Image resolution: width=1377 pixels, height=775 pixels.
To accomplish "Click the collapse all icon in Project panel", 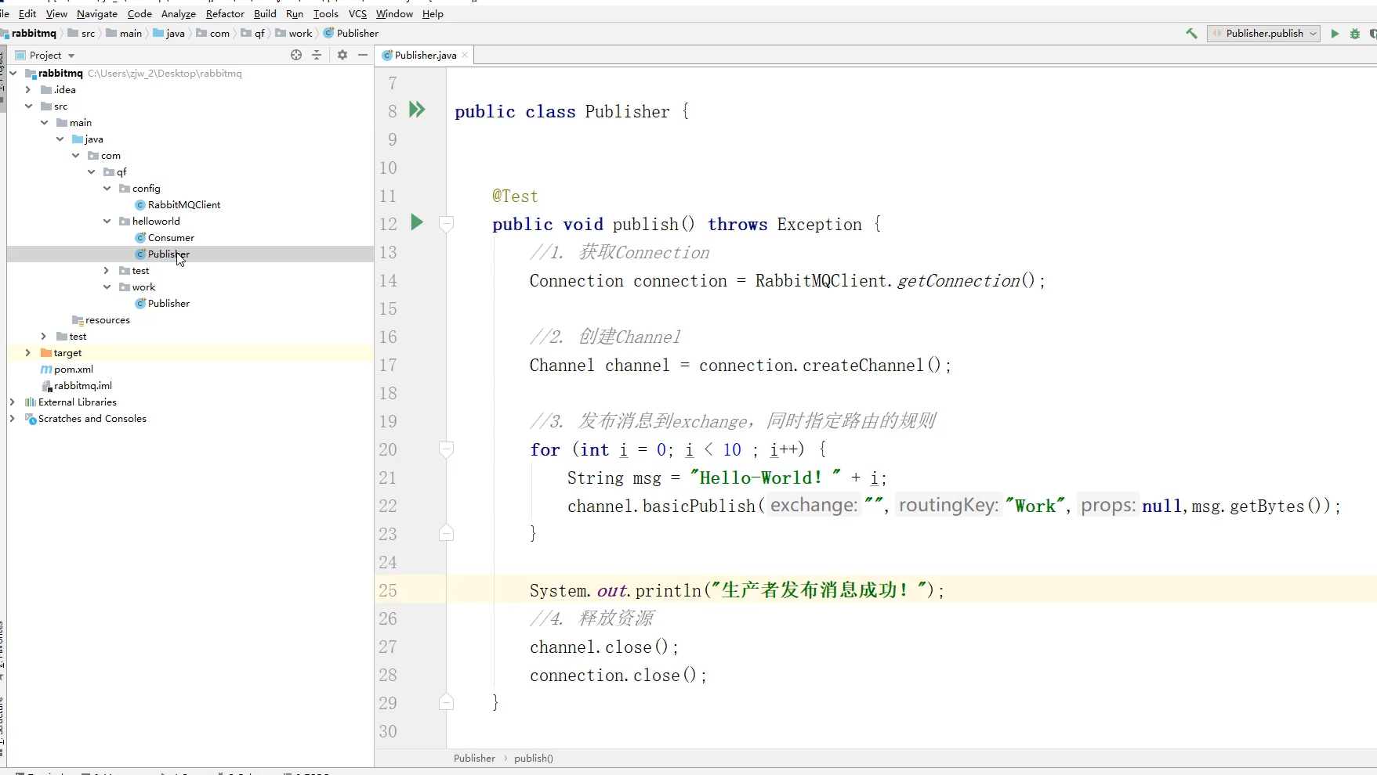I will click(x=317, y=55).
